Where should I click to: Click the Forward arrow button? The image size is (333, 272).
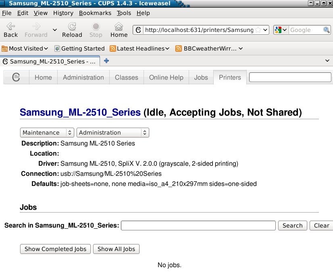[x=36, y=30]
